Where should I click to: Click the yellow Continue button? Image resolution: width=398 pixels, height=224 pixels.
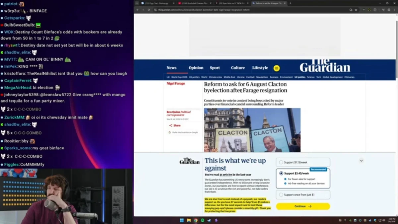[x=303, y=206]
